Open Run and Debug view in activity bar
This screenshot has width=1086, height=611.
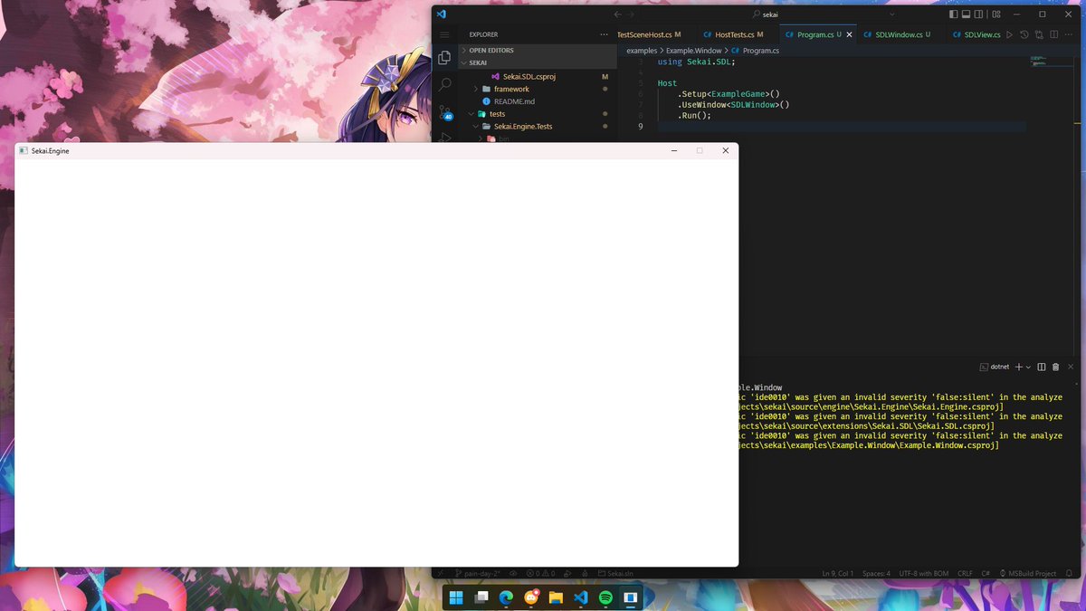pyautogui.click(x=444, y=138)
